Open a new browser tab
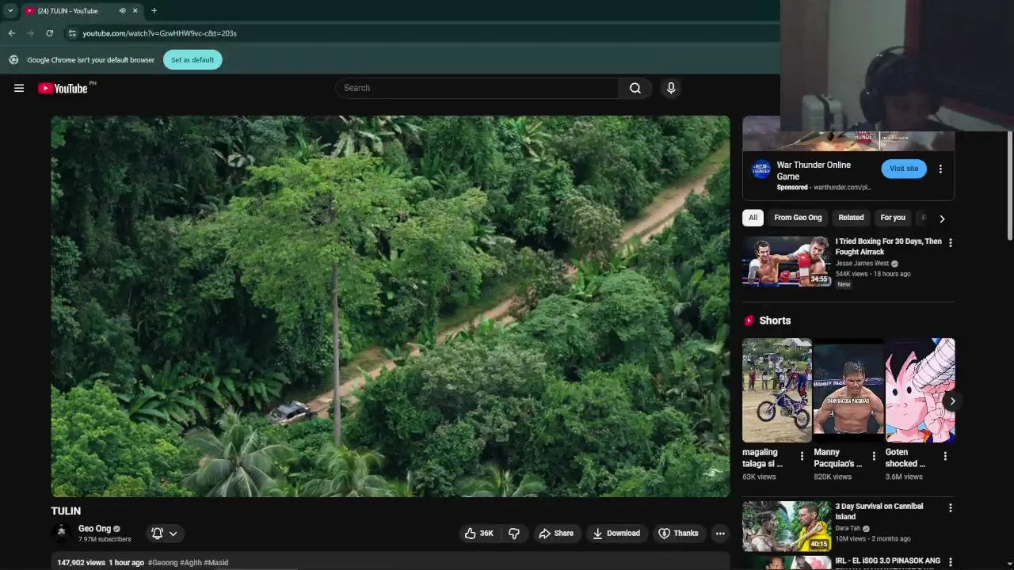 154,11
